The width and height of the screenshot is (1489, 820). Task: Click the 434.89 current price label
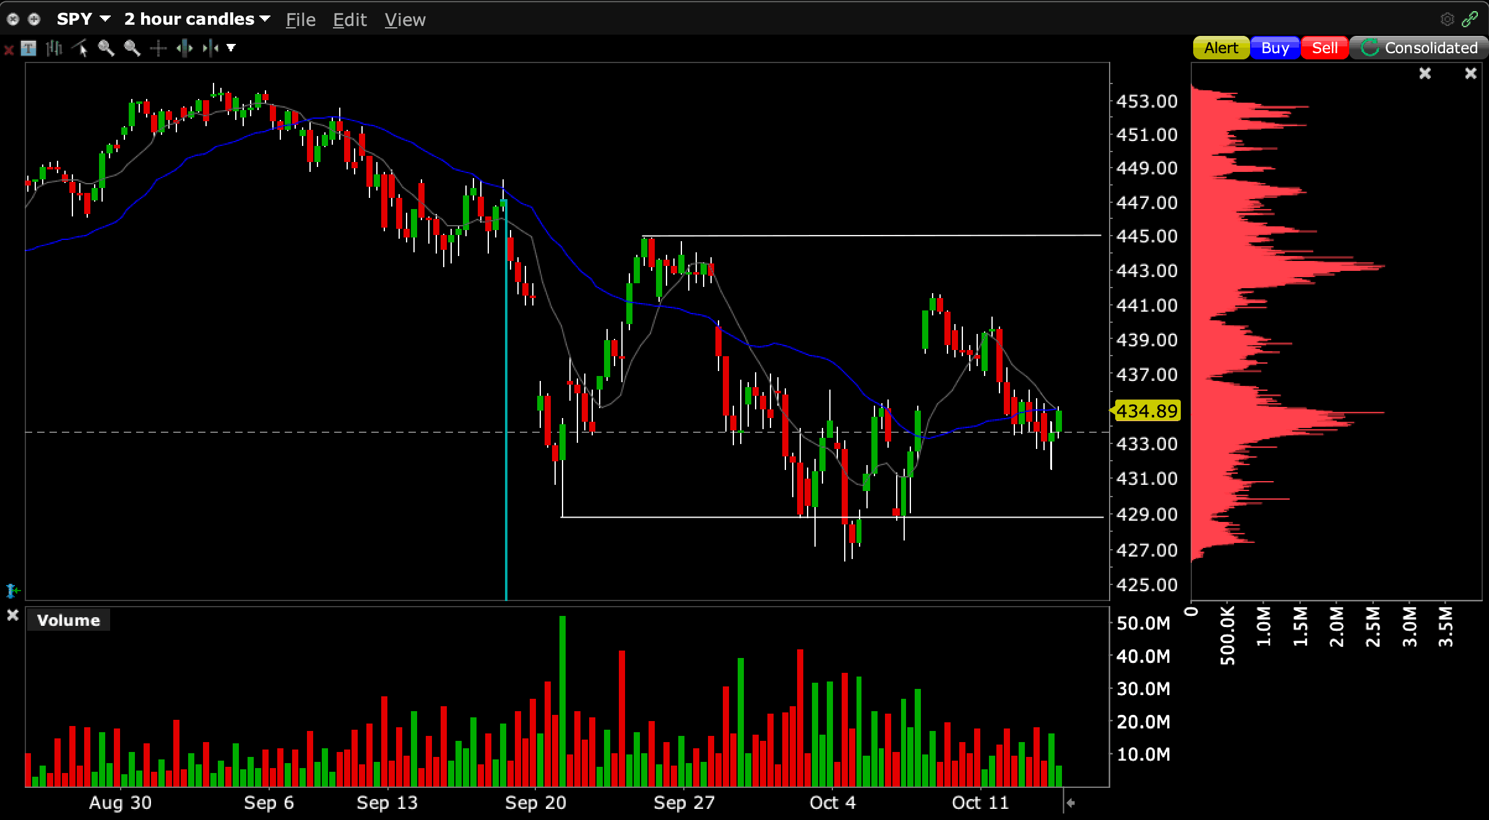1147,411
